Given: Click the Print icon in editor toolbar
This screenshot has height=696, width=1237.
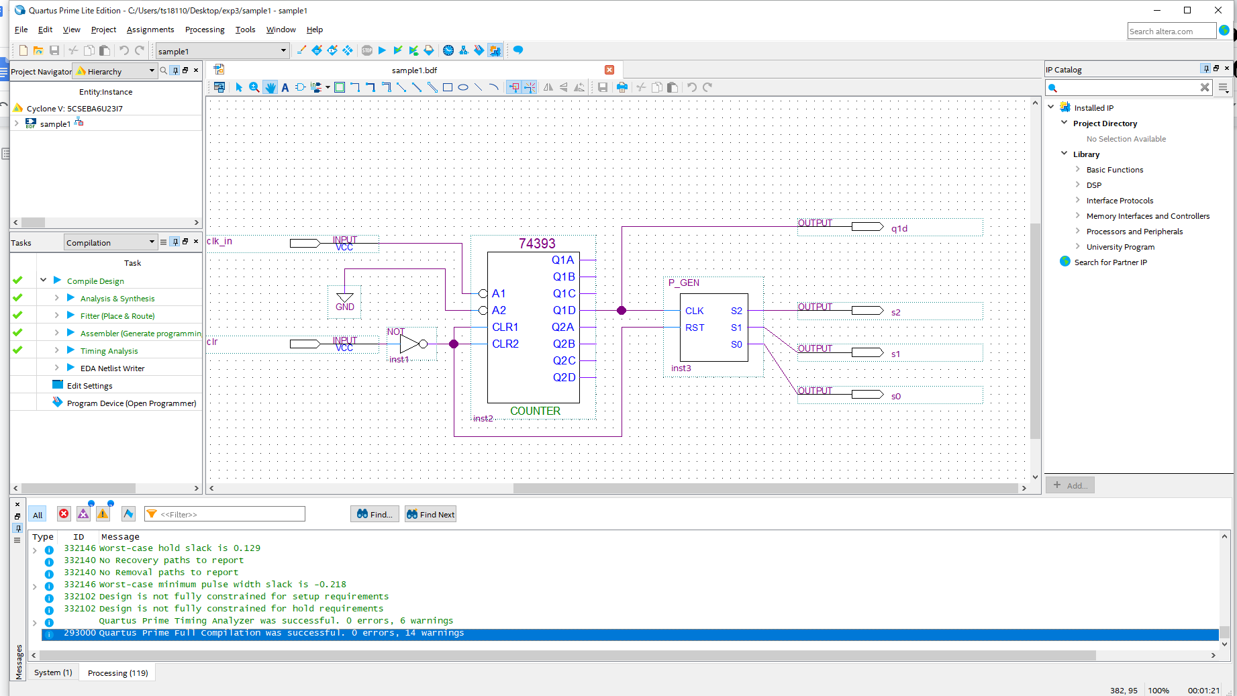Looking at the screenshot, I should pyautogui.click(x=622, y=87).
